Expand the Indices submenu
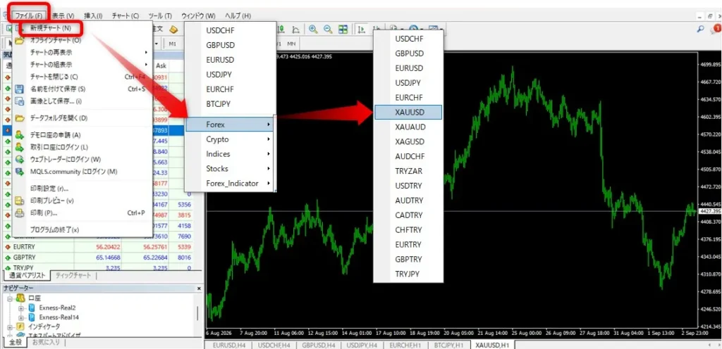722x349 pixels. coord(231,154)
